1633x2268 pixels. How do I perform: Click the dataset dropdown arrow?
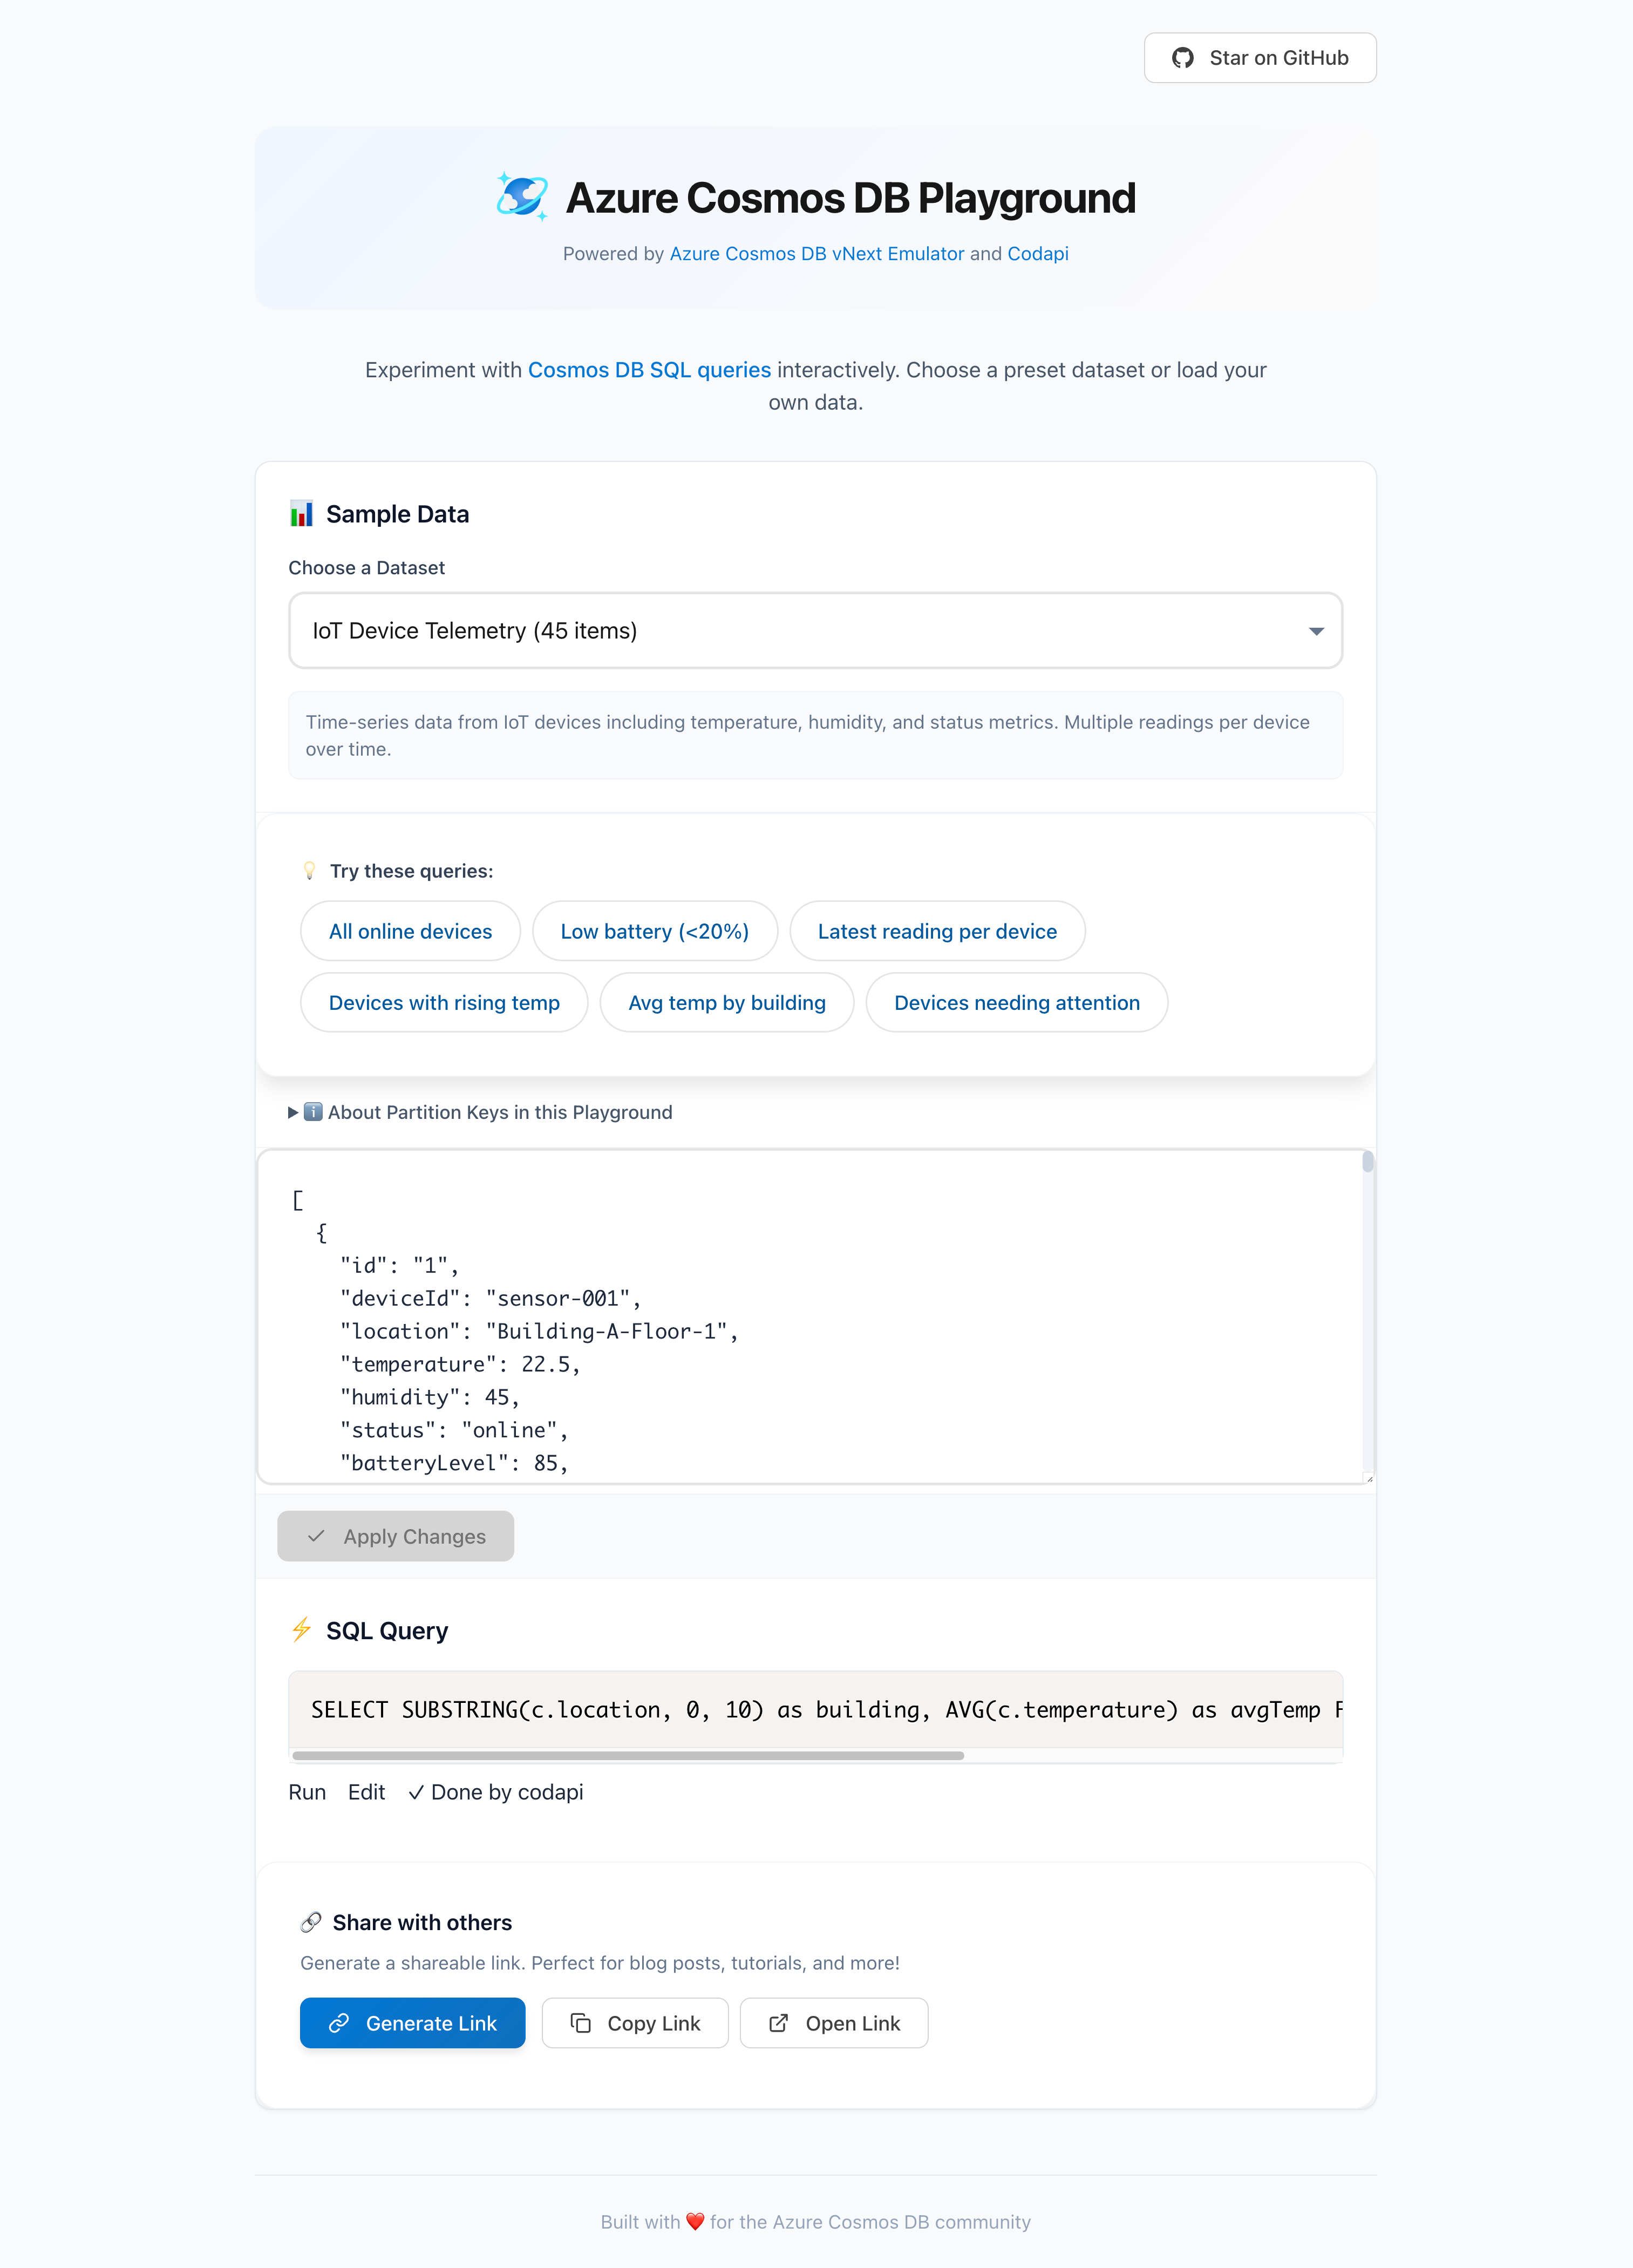(x=1316, y=631)
